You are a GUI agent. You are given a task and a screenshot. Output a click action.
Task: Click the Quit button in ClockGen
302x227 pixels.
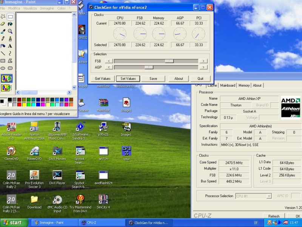[200, 79]
